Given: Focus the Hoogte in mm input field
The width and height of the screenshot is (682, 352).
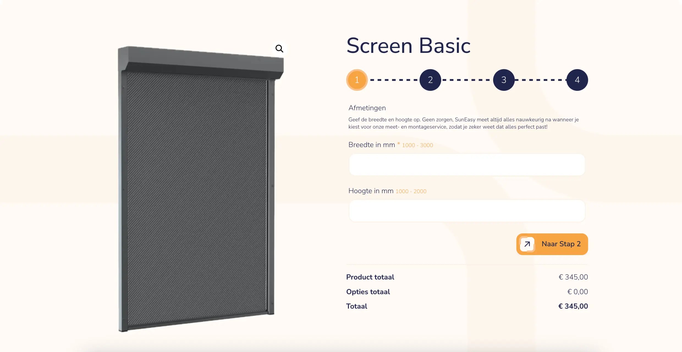Looking at the screenshot, I should pos(467,211).
